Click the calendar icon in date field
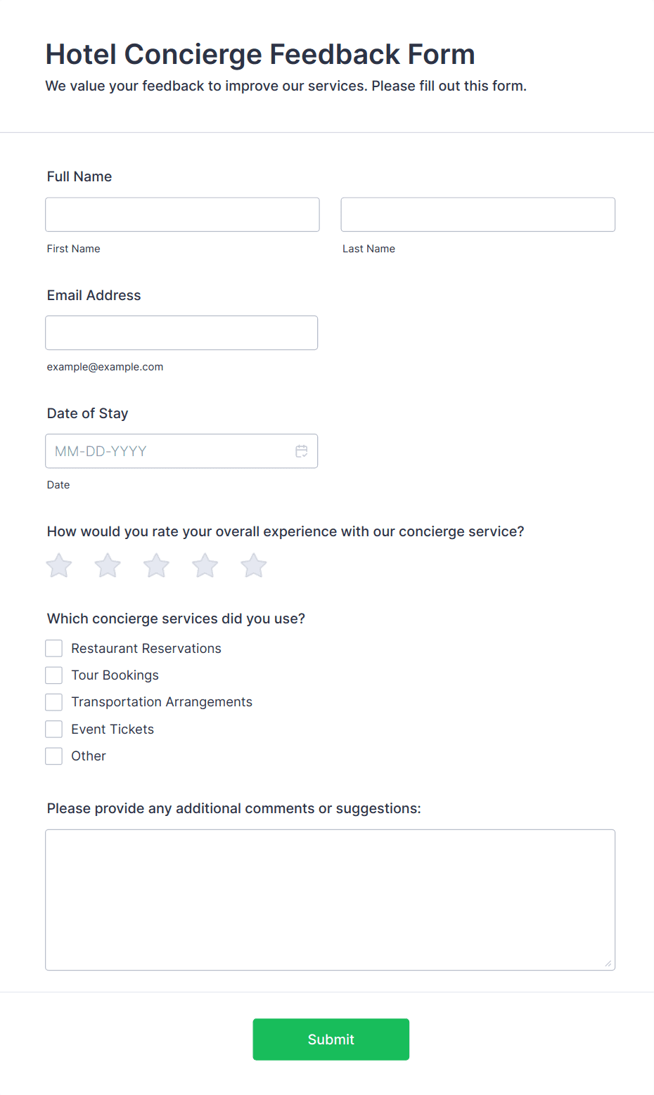The height and width of the screenshot is (1095, 654). [302, 451]
